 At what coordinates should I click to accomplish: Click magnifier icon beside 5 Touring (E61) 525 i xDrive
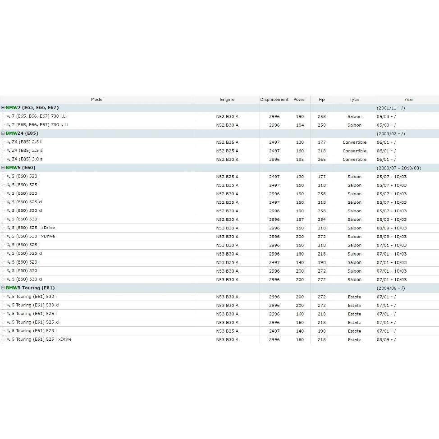9,339
